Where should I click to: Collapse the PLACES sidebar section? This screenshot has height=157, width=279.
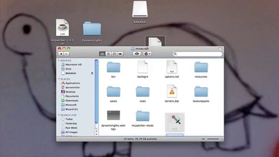point(59,79)
